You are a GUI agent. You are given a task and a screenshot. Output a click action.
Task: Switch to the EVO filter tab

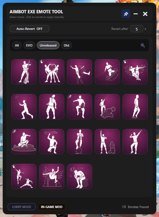coord(29,45)
